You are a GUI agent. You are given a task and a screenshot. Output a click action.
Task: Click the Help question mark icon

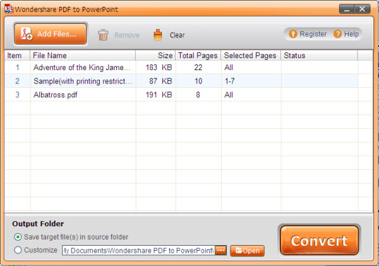337,34
